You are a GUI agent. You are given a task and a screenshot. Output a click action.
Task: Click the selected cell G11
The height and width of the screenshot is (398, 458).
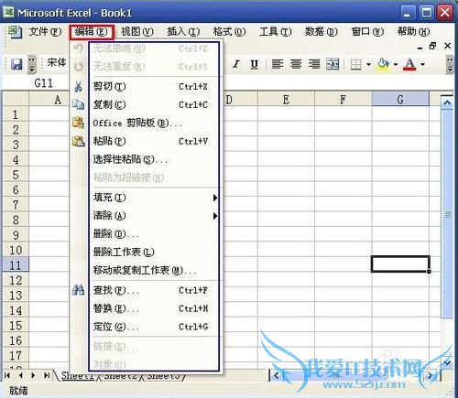point(400,264)
